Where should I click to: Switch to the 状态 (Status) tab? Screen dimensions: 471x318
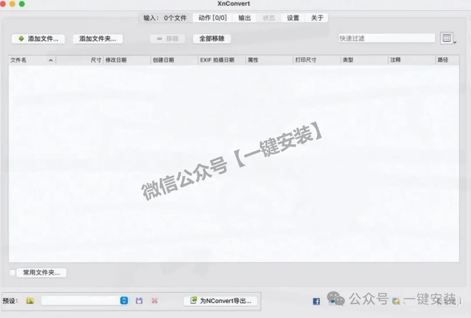pyautogui.click(x=269, y=18)
